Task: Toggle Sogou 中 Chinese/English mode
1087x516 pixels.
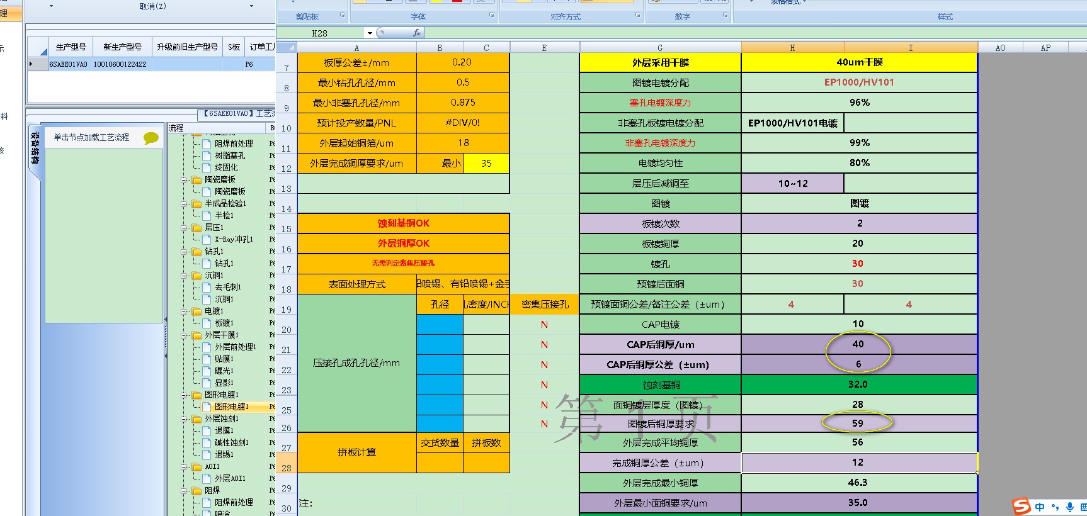Action: (1040, 507)
